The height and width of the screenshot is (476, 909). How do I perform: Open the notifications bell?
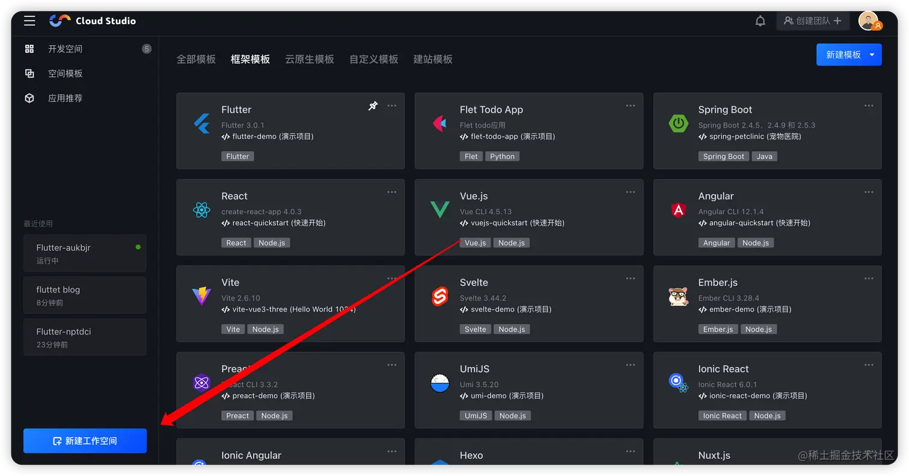click(x=761, y=21)
